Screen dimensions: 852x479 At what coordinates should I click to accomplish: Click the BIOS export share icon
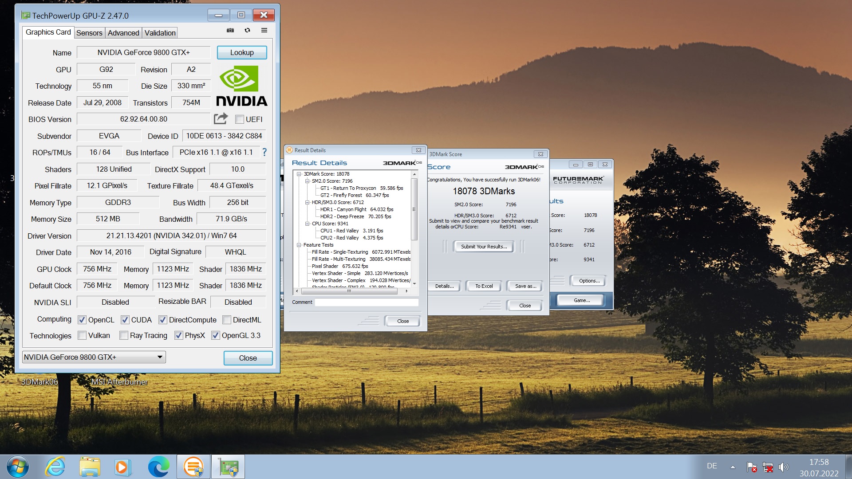pos(221,118)
